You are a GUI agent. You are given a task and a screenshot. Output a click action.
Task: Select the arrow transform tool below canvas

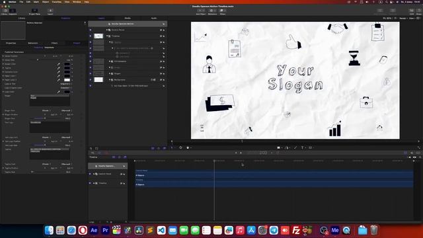tap(172, 147)
